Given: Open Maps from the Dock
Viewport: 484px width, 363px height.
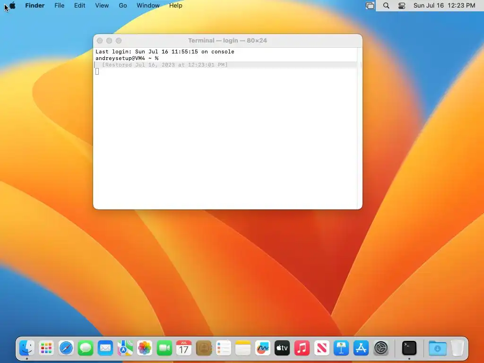Looking at the screenshot, I should [x=125, y=348].
